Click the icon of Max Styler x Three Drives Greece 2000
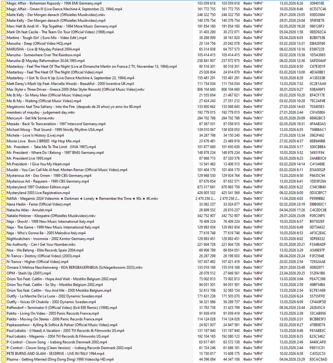 [4, 89]
